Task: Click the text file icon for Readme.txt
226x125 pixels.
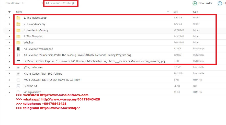Action: [18, 86]
